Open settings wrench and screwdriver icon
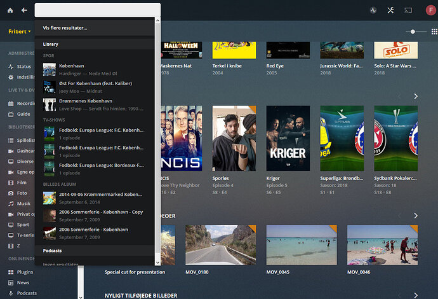 pyautogui.click(x=390, y=10)
